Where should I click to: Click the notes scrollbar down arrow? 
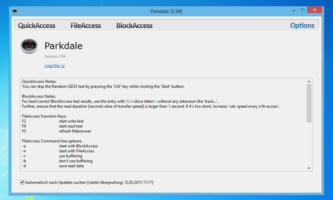coord(309,168)
